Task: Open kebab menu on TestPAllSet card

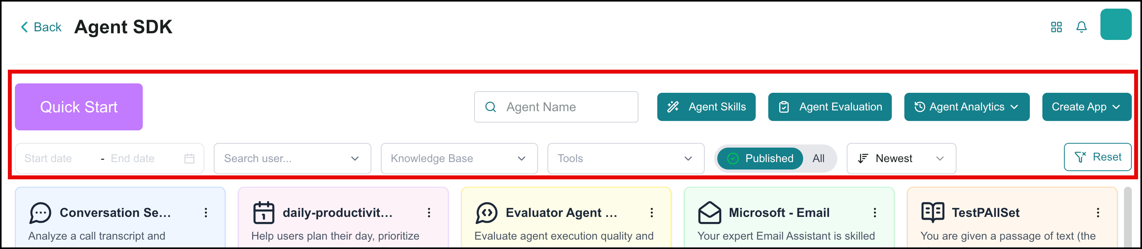Action: (x=1098, y=213)
